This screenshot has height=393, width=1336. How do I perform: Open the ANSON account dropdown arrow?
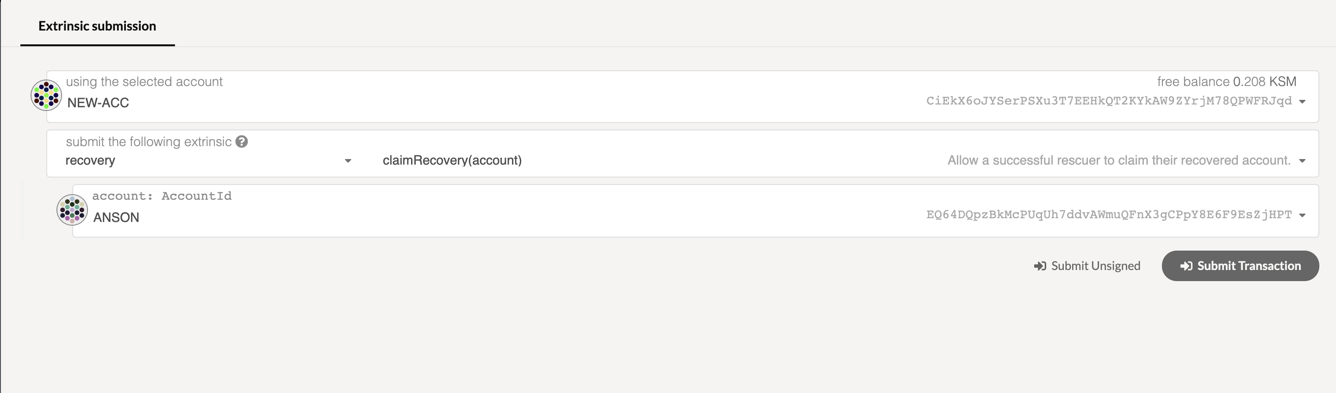(1302, 215)
